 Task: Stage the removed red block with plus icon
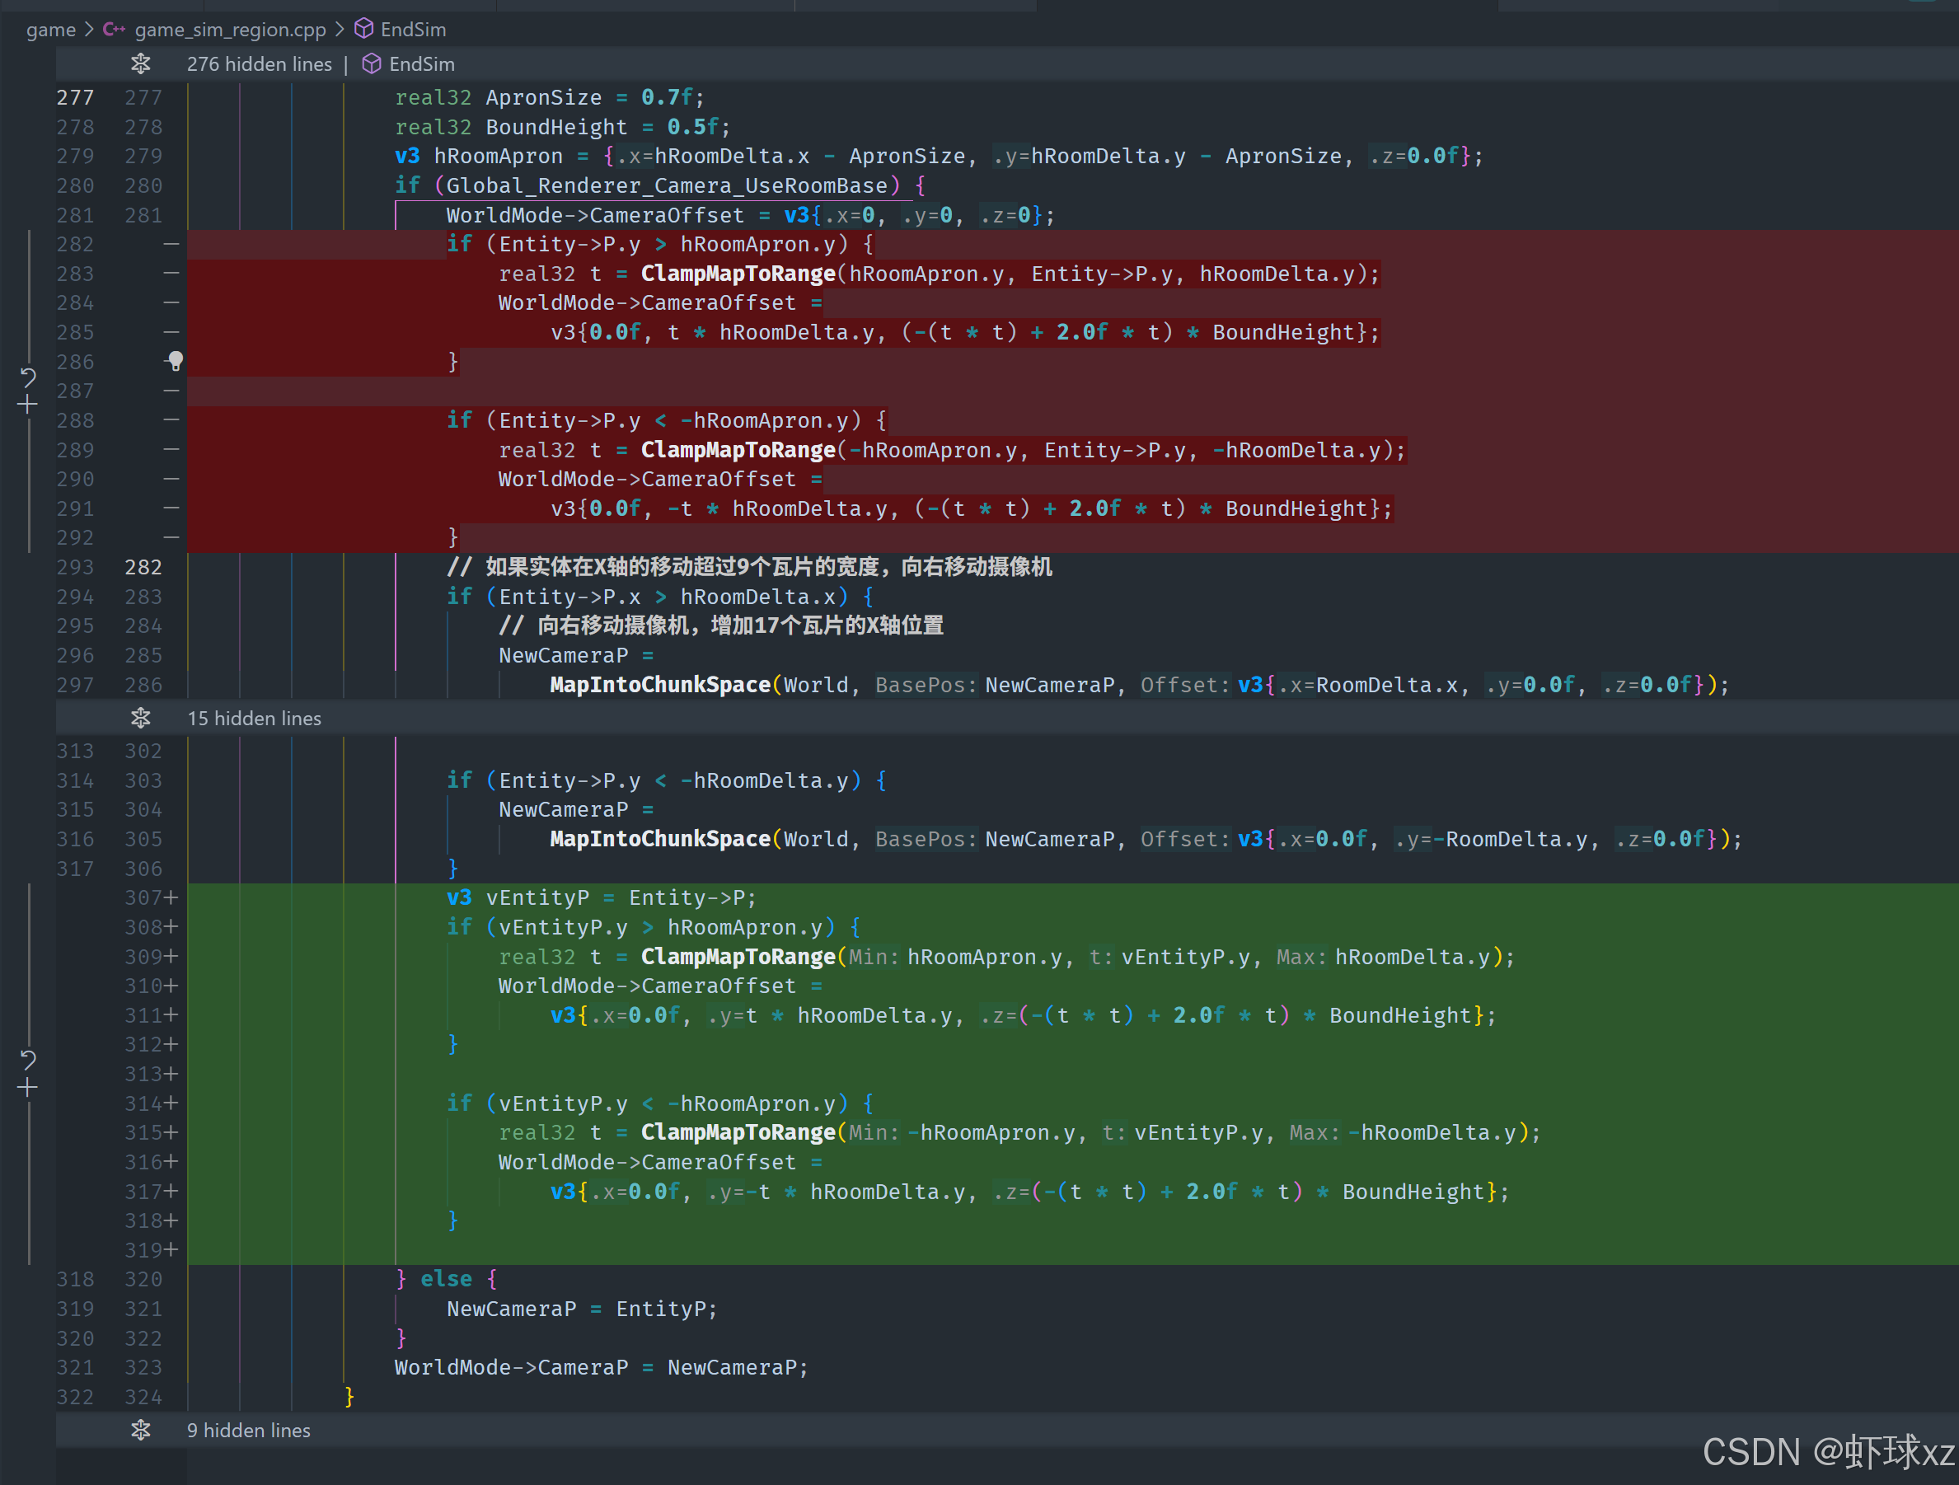pos(28,405)
